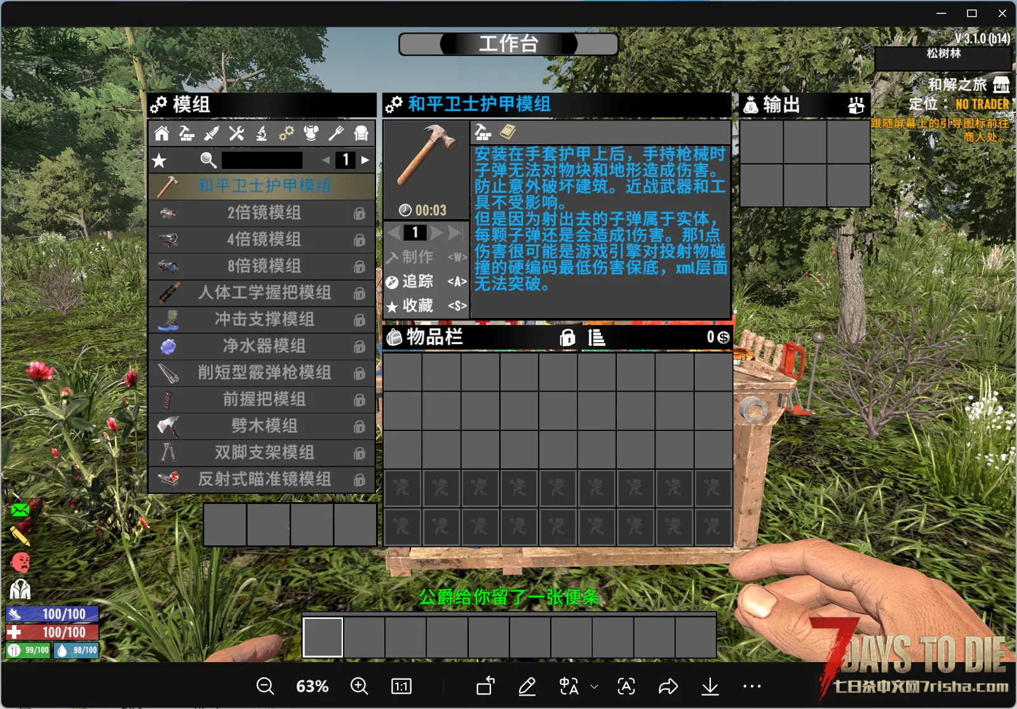Viewport: 1017px width, 709px height.
Task: Click the 制作 craft button
Action: pyautogui.click(x=426, y=257)
